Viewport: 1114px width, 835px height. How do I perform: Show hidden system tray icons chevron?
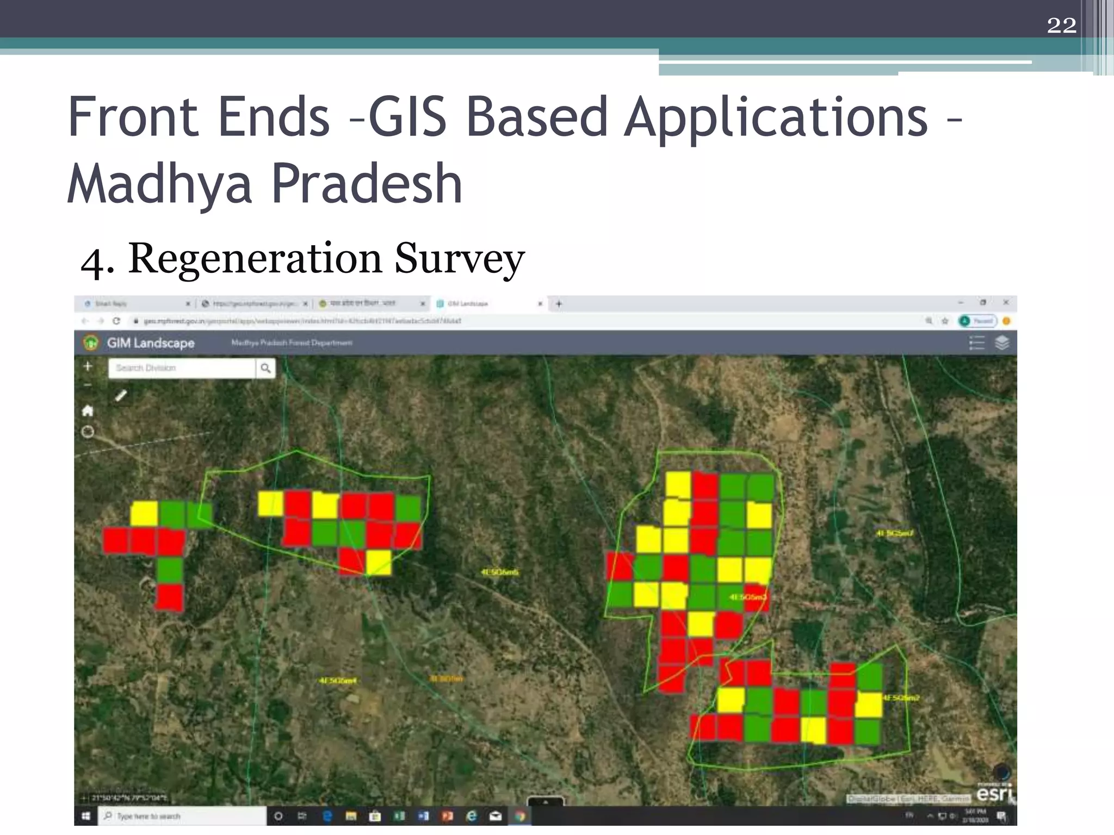[930, 815]
